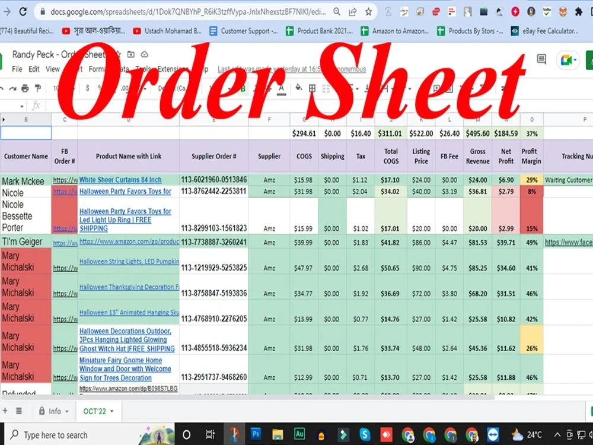Select the column F header

pyautogui.click(x=269, y=120)
